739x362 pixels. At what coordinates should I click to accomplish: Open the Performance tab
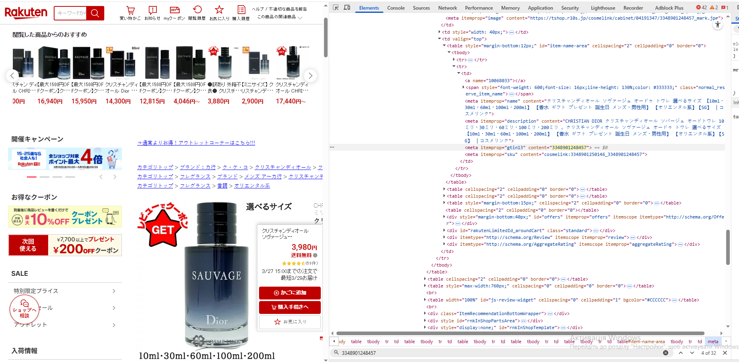(x=479, y=8)
